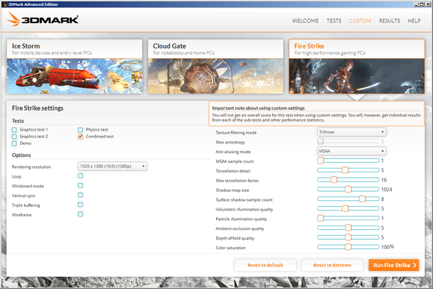Enable Triple buffering checkbox
Image resolution: width=433 pixels, height=289 pixels.
(x=80, y=205)
